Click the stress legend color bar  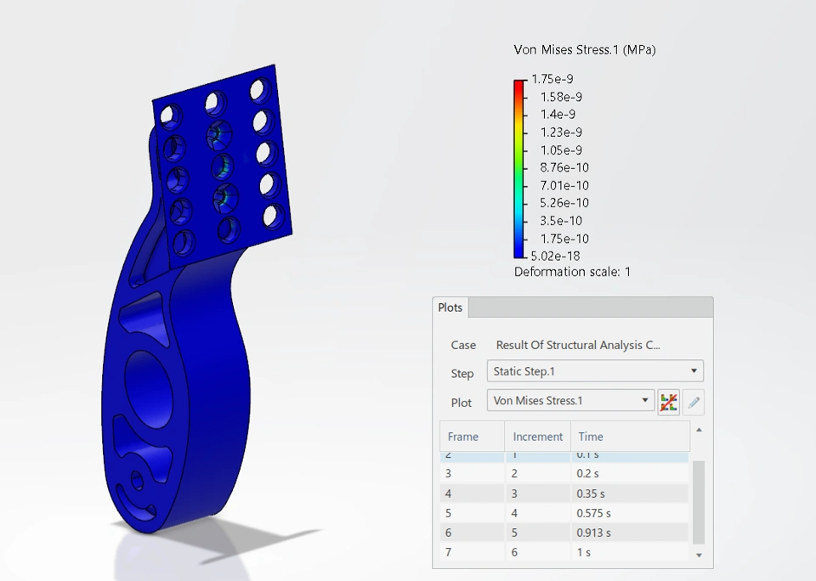pos(519,168)
